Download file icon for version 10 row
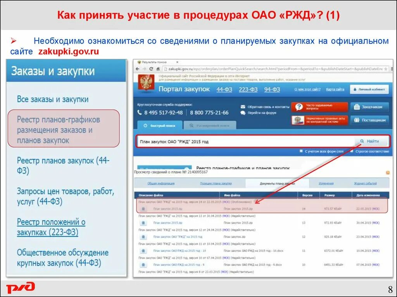Viewport: 397px width, 297px height. pos(143,265)
